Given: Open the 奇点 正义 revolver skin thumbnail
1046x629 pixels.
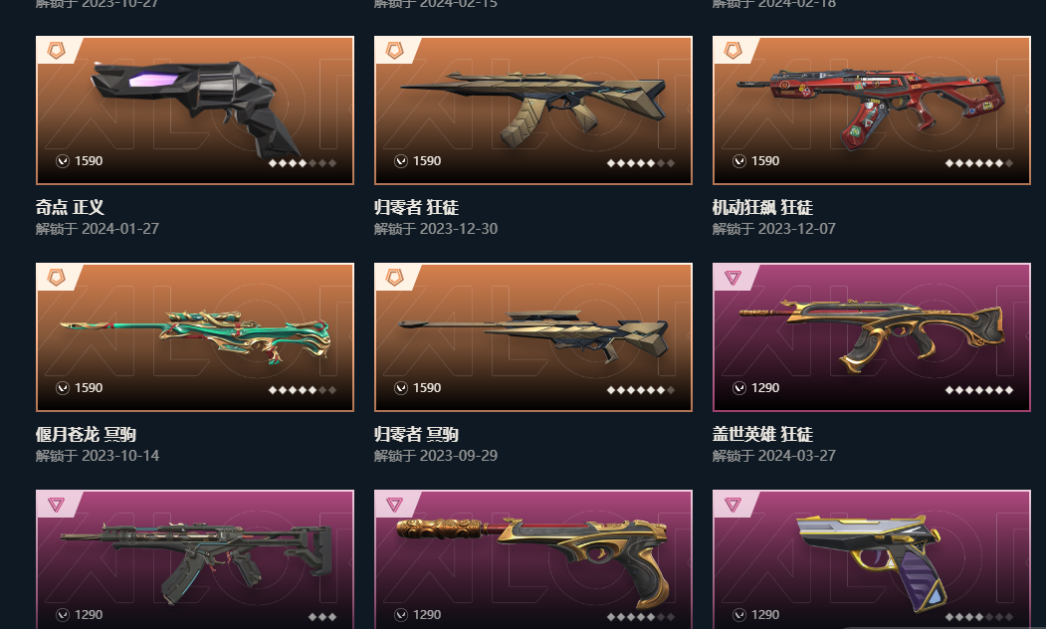Looking at the screenshot, I should point(195,110).
